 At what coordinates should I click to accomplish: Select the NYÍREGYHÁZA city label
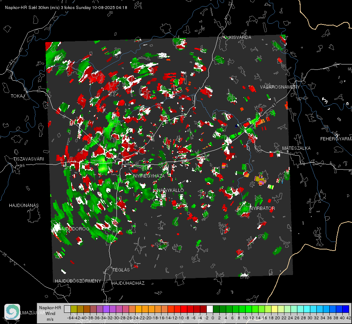pos(149,176)
